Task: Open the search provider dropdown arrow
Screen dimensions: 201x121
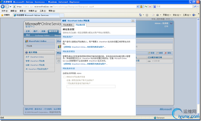Action: coord(198,6)
